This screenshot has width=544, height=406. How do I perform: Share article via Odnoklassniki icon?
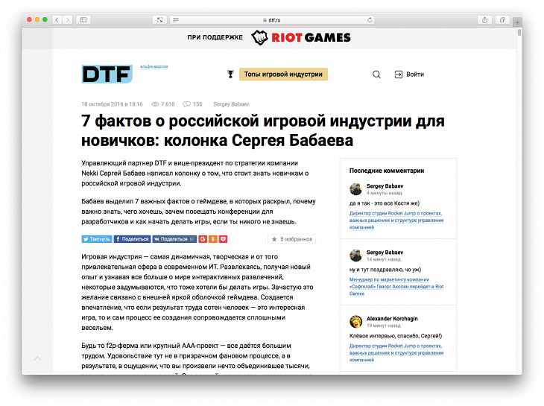[213, 239]
